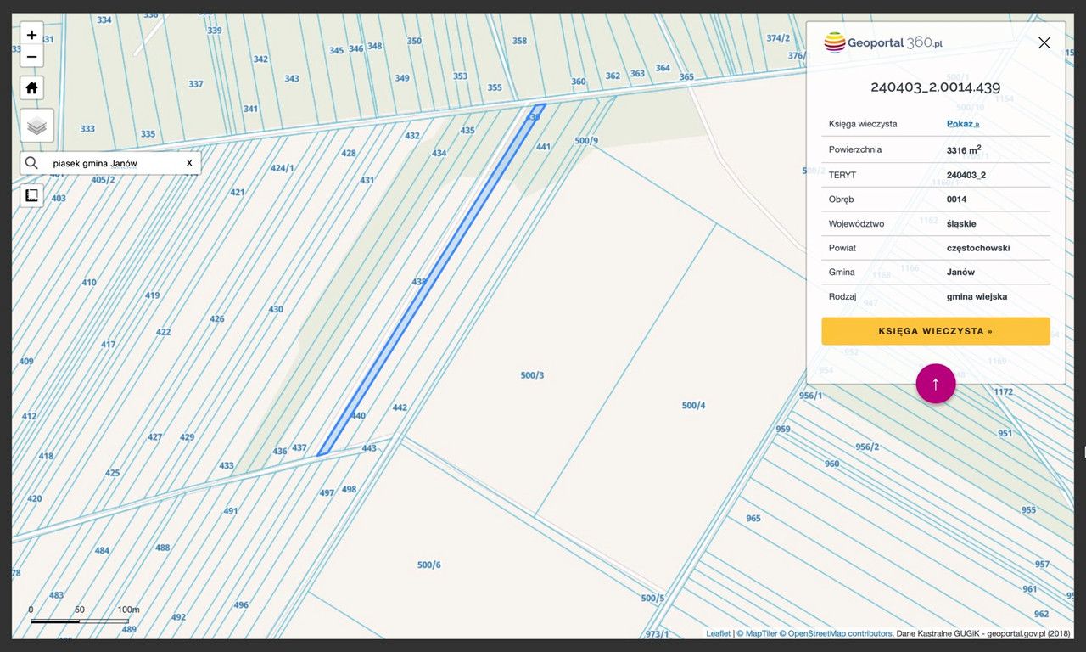Click the search magnifier icon
The width and height of the screenshot is (1086, 652).
[31, 163]
